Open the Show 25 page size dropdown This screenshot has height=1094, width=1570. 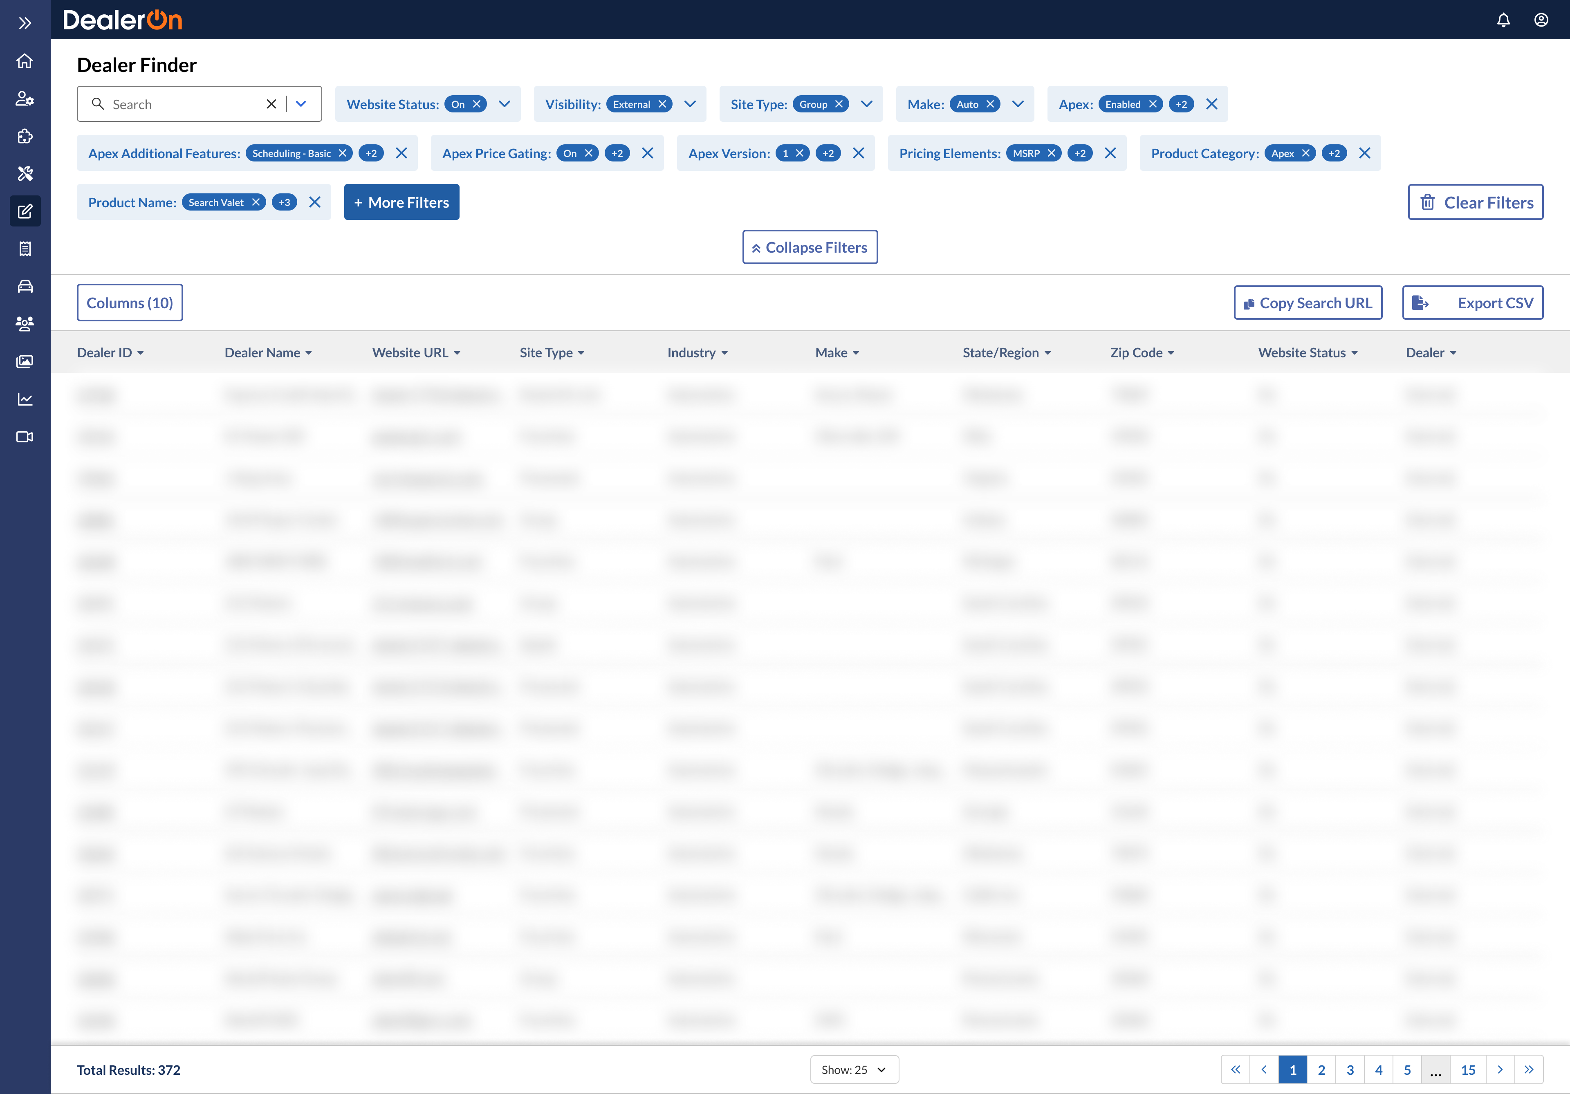pyautogui.click(x=854, y=1069)
